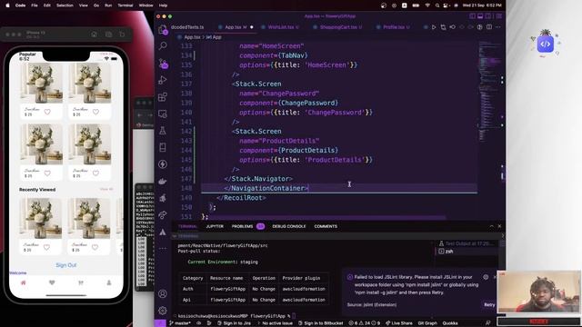Click Live Share in status bar
Viewport: 582px width, 327px height.
(399, 323)
